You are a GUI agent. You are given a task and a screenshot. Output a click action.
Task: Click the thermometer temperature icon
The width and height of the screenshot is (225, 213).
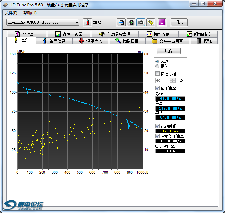(87, 22)
